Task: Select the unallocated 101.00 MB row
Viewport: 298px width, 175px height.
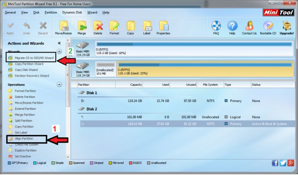Action: point(186,117)
